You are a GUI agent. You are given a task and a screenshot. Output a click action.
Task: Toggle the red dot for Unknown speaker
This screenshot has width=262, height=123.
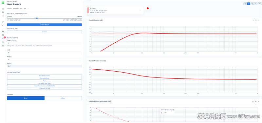(148, 8)
